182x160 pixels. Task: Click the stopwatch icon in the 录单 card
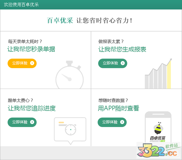(x=70, y=75)
